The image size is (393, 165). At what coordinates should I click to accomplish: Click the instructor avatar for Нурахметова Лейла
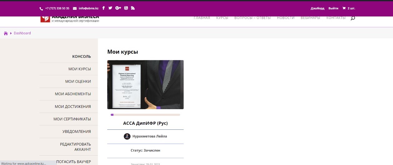pos(127,136)
